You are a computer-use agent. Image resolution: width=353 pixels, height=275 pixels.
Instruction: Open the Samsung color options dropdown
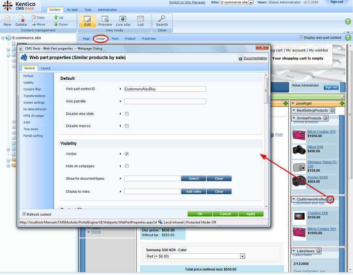(x=242, y=256)
